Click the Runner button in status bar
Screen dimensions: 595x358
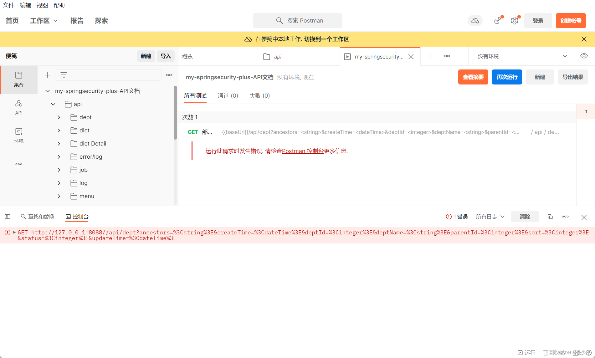(x=526, y=353)
